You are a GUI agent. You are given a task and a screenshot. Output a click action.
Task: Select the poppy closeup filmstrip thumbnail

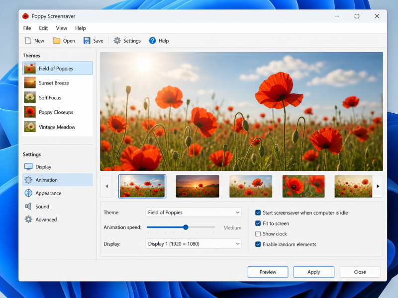click(303, 186)
